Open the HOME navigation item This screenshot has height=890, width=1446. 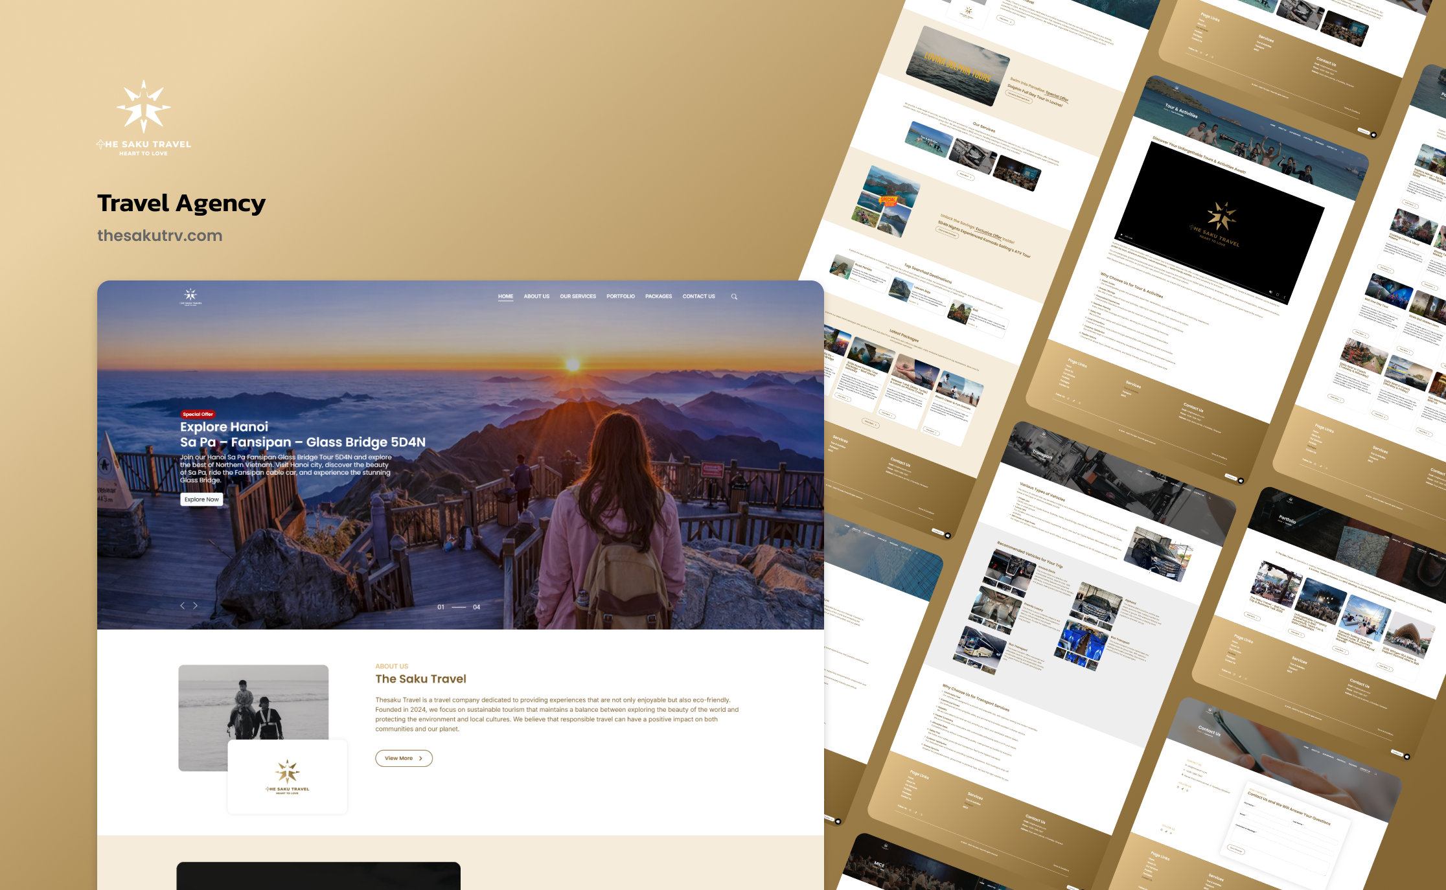505,297
